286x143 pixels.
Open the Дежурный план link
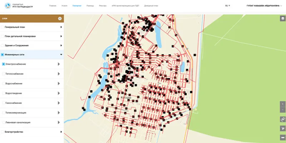click(x=151, y=6)
